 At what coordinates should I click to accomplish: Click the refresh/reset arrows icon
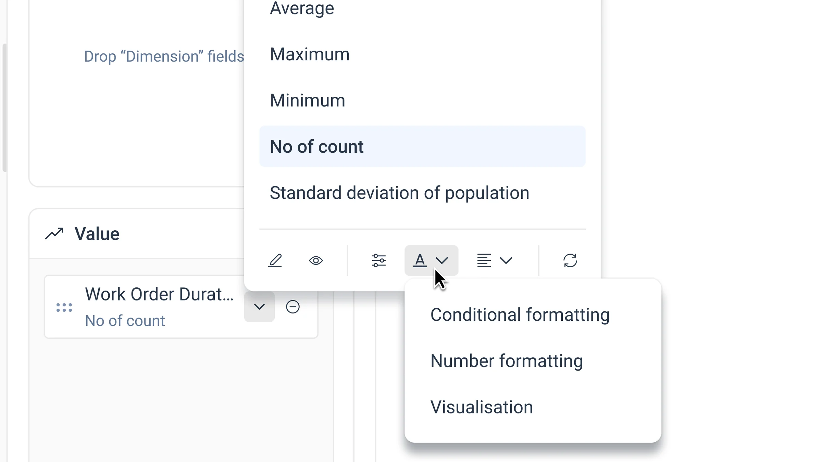570,260
